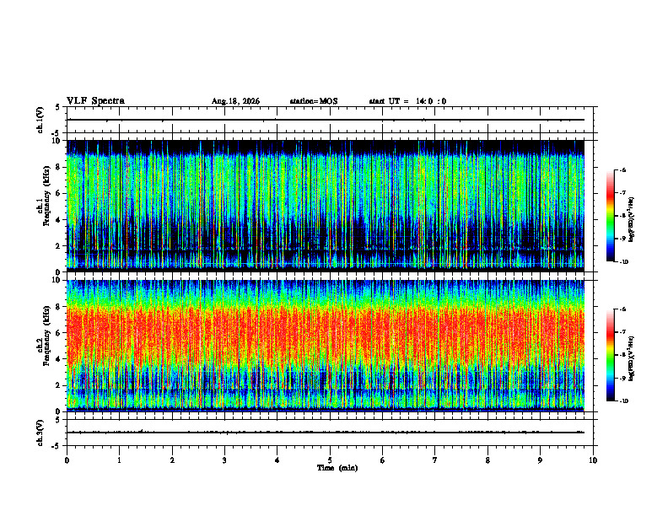The height and width of the screenshot is (516, 668).
Task: Click the ch.1 spectrogram panel
Action: pyautogui.click(x=326, y=206)
